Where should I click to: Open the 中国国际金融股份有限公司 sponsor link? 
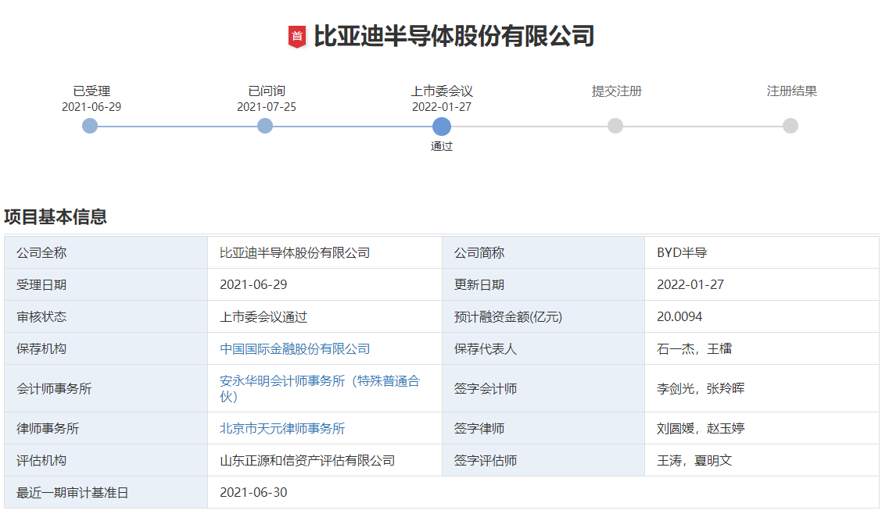point(293,348)
